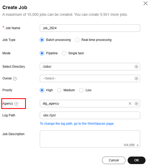Click the Job Name input field

pos(90,28)
